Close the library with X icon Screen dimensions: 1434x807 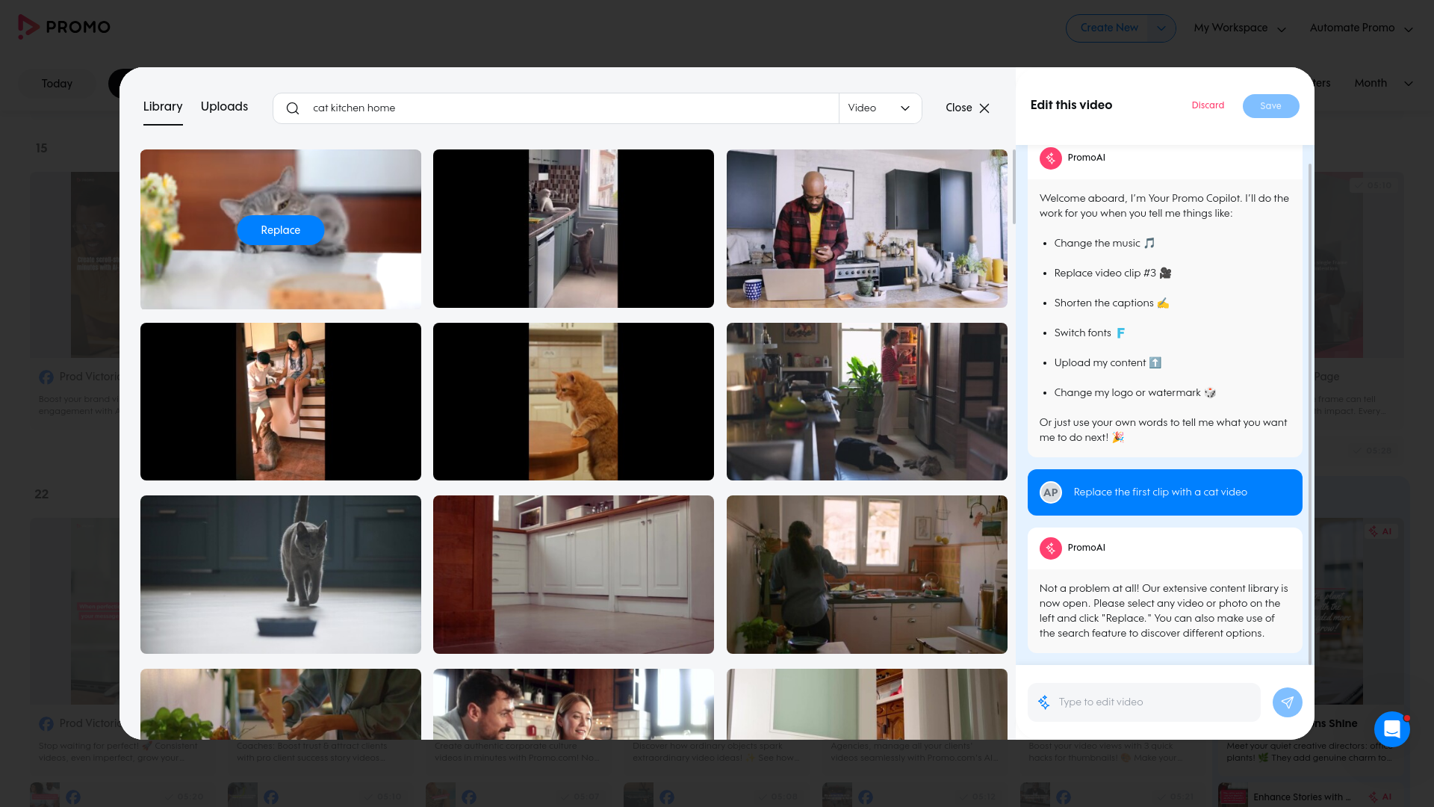984,108
